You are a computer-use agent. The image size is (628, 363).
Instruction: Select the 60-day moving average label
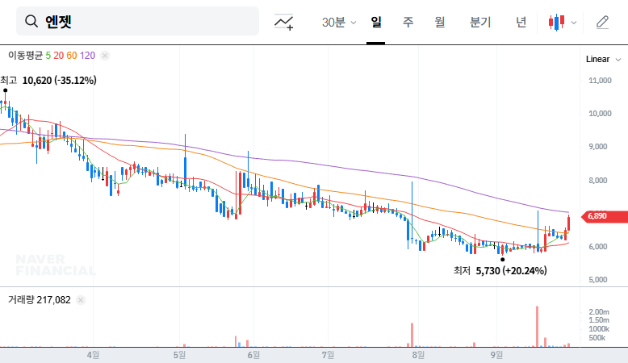click(x=72, y=56)
